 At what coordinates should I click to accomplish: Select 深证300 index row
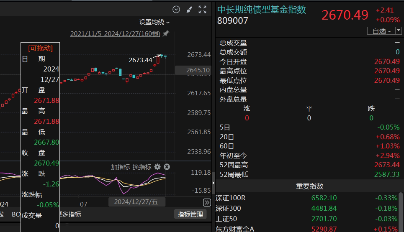click(x=306, y=208)
